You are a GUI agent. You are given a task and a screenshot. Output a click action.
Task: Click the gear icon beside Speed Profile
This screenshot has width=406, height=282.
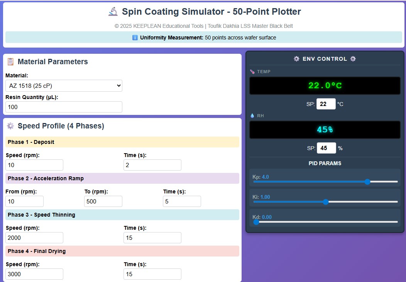[11, 126]
